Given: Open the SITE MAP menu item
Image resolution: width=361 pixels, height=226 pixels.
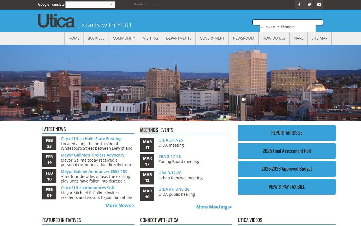Looking at the screenshot, I should pyautogui.click(x=320, y=38).
